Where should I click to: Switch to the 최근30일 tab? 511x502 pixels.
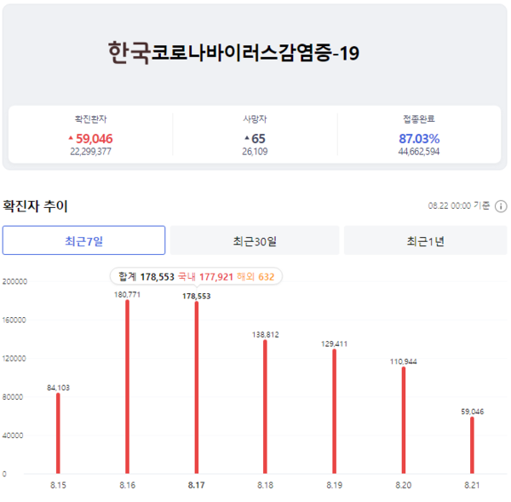(x=255, y=240)
